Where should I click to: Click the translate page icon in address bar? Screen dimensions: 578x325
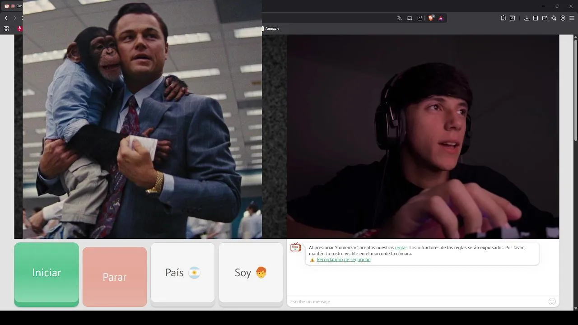[399, 18]
